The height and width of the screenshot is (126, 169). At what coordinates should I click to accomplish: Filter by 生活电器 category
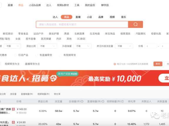(x=95, y=34)
